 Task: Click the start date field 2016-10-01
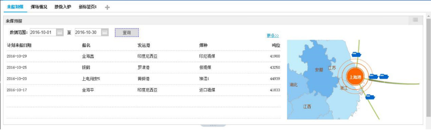(x=43, y=33)
